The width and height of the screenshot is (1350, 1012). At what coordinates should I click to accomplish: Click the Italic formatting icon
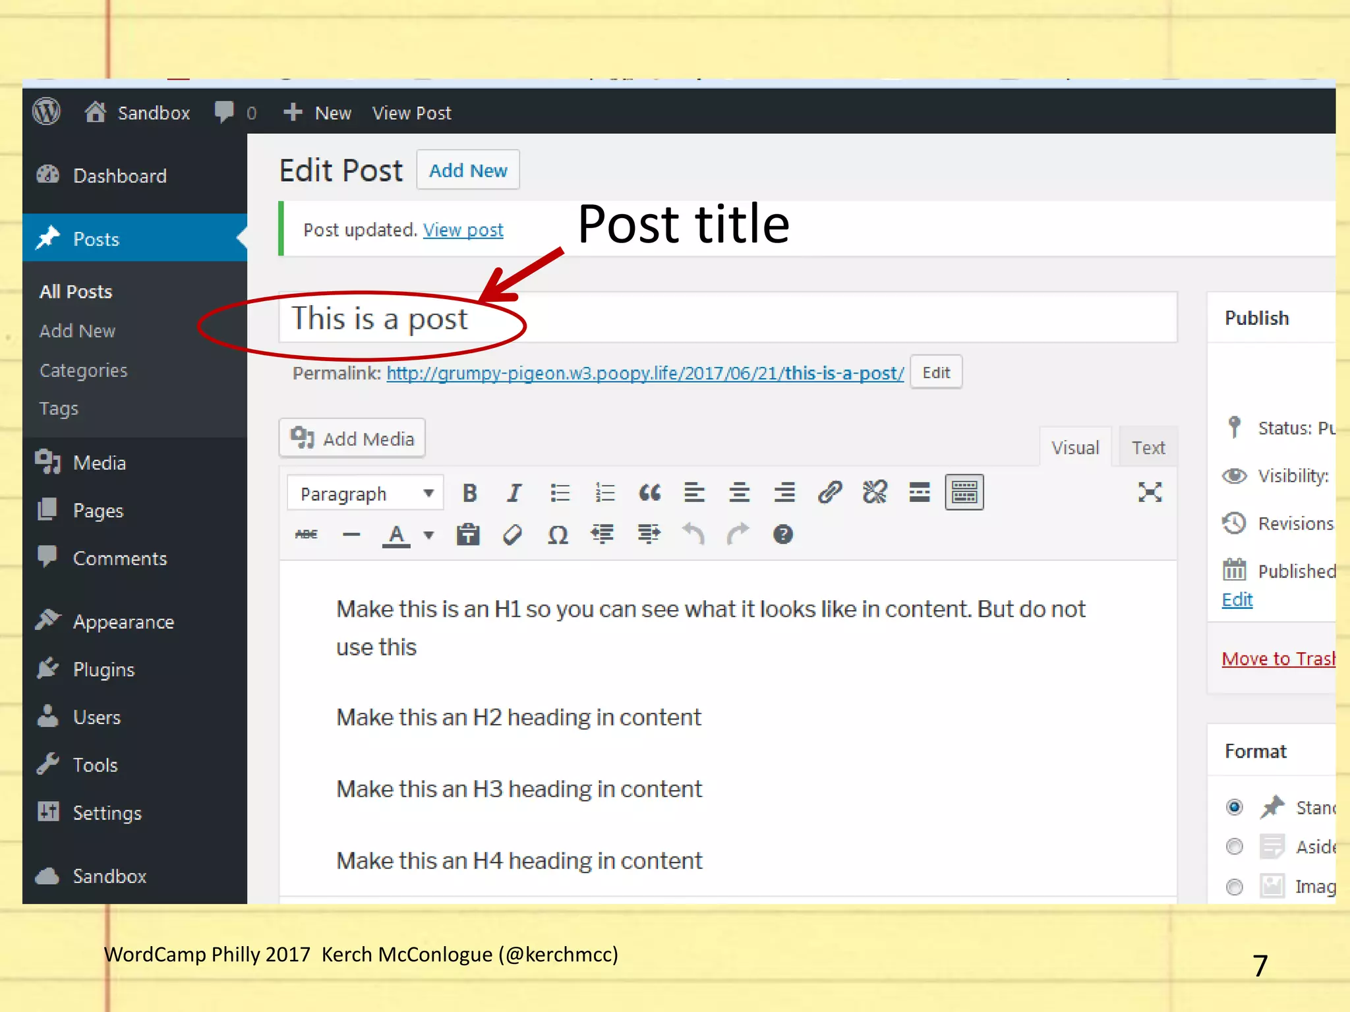[x=514, y=493]
